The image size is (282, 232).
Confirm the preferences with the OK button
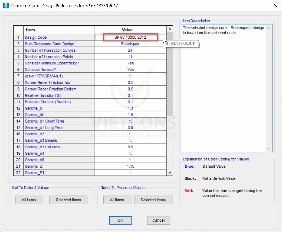(120, 220)
